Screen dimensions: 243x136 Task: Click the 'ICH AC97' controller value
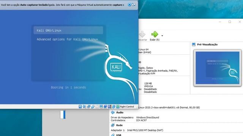(x=141, y=120)
